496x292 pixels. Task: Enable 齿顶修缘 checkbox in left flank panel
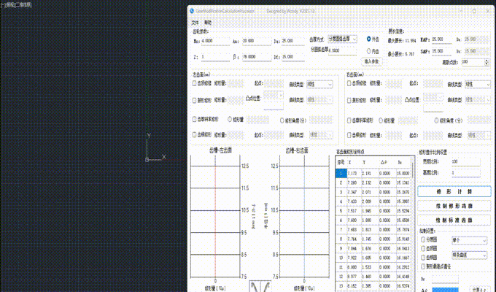coord(195,83)
